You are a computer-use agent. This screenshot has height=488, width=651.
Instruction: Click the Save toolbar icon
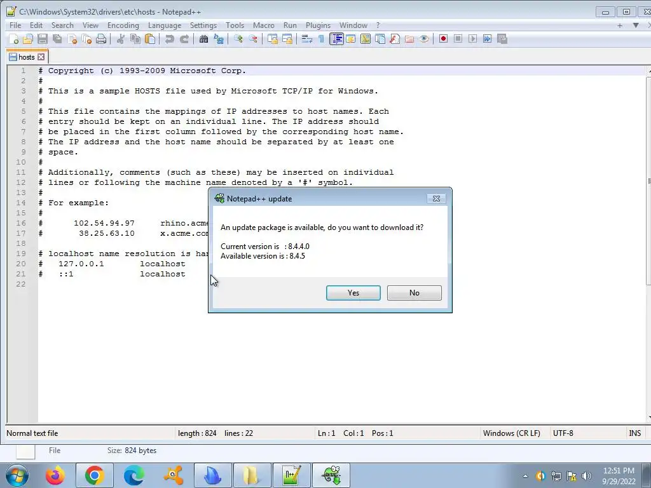[x=43, y=39]
